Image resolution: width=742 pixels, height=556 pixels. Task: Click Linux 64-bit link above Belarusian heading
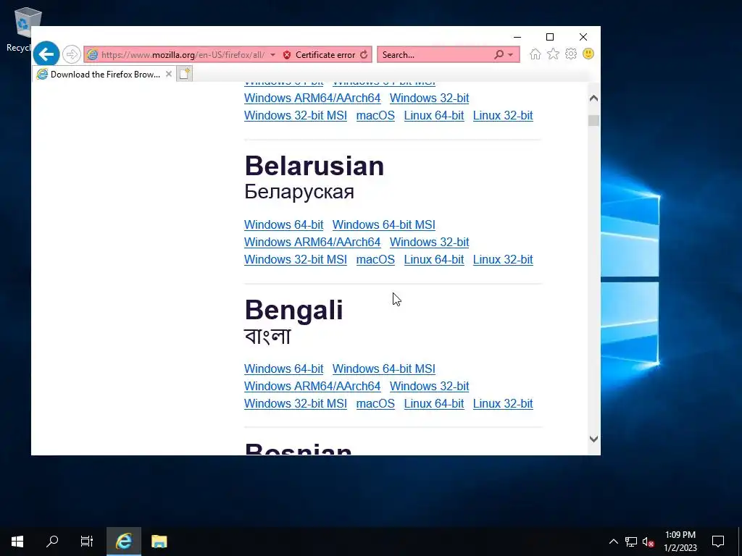(x=434, y=115)
